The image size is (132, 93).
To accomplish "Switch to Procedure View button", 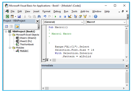I will click(x=43, y=60).
